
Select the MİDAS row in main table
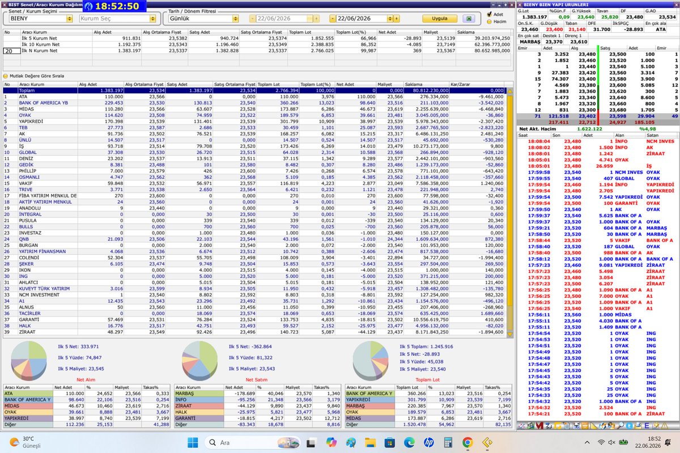pos(254,109)
